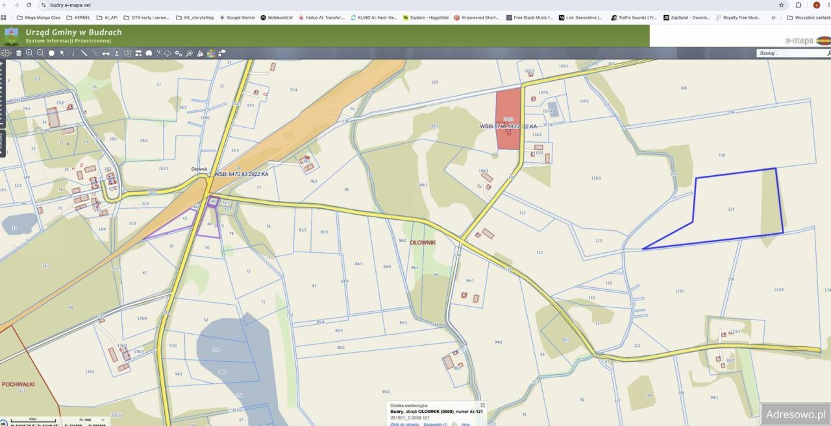Screen dimensions: 831x426
Task: Click the map sheet bubble icon
Action: tap(149, 53)
